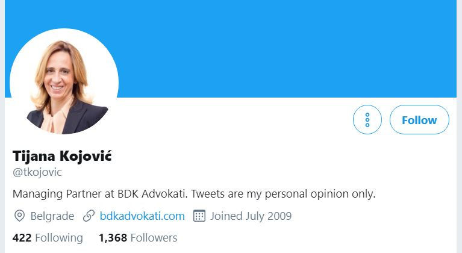The width and height of the screenshot is (462, 253).
Task: Click the calendar icon beside Joined
Action: coord(199,216)
